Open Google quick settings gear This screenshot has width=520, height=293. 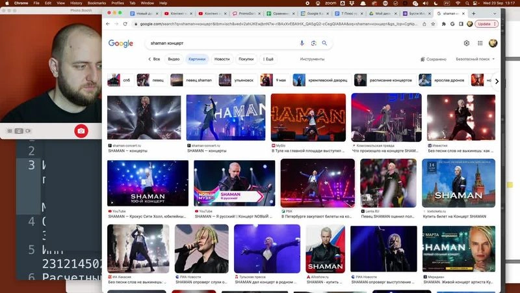click(467, 43)
